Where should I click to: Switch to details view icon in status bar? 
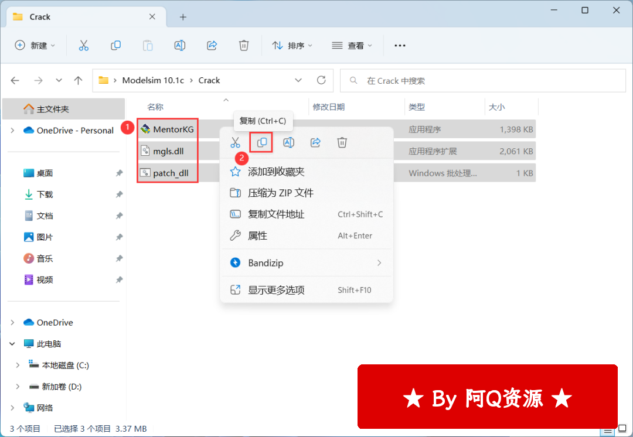[608, 430]
